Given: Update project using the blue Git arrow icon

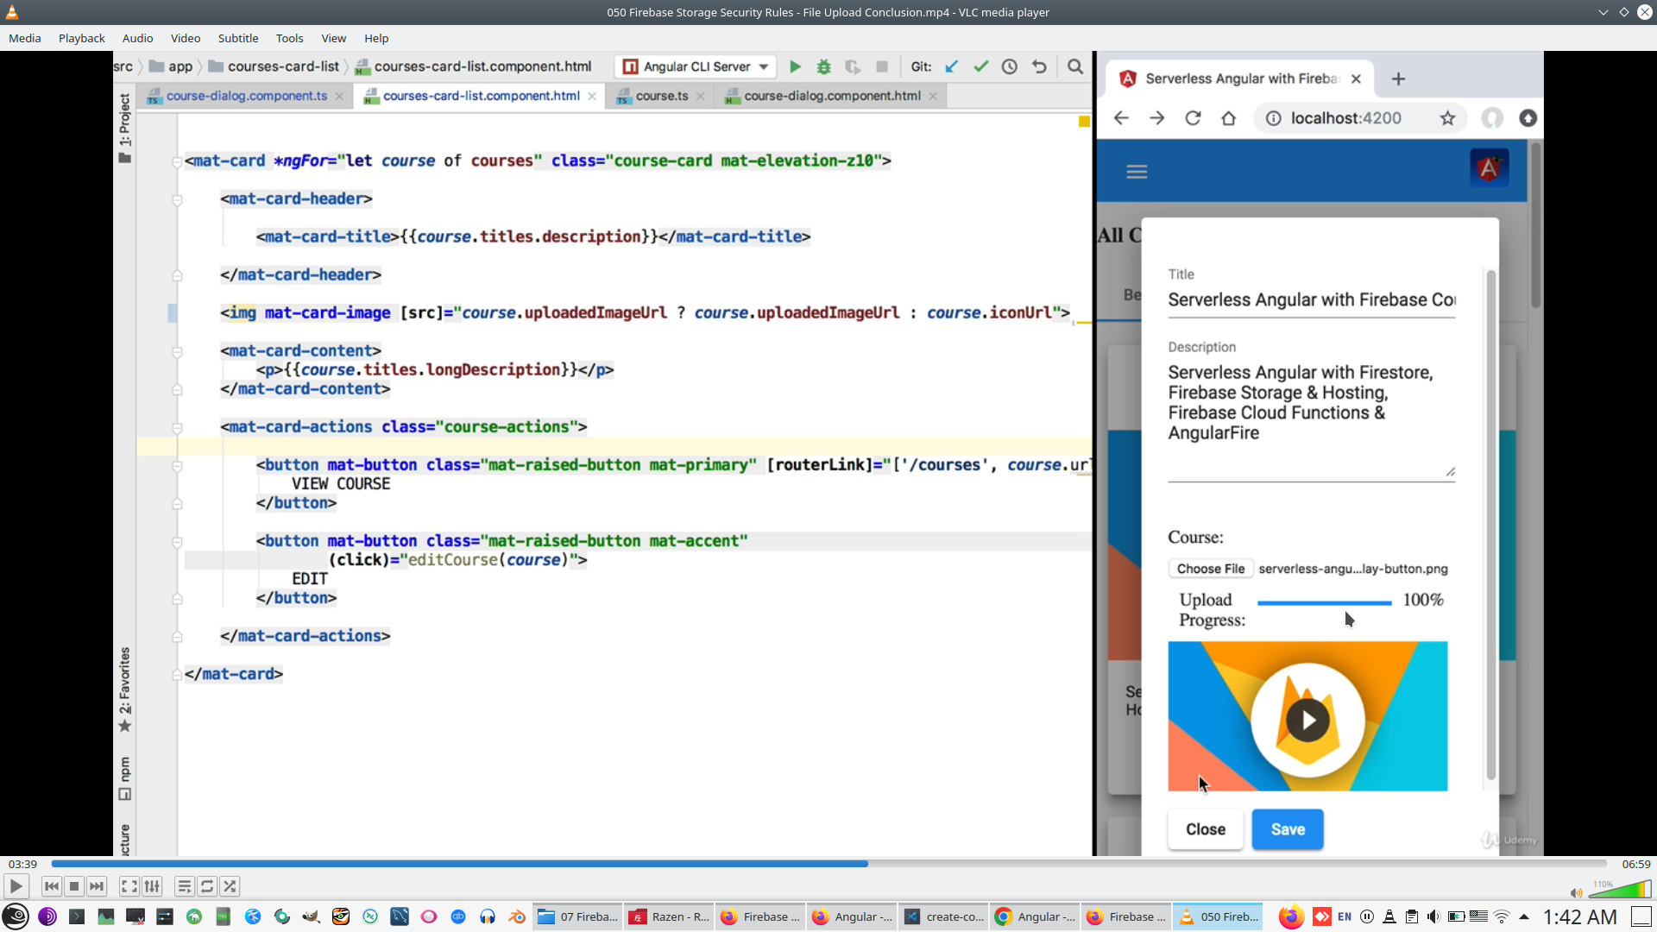Looking at the screenshot, I should click(952, 66).
